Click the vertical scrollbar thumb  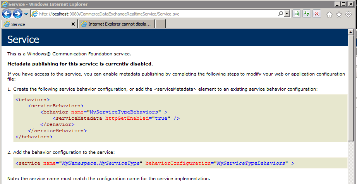(351, 89)
